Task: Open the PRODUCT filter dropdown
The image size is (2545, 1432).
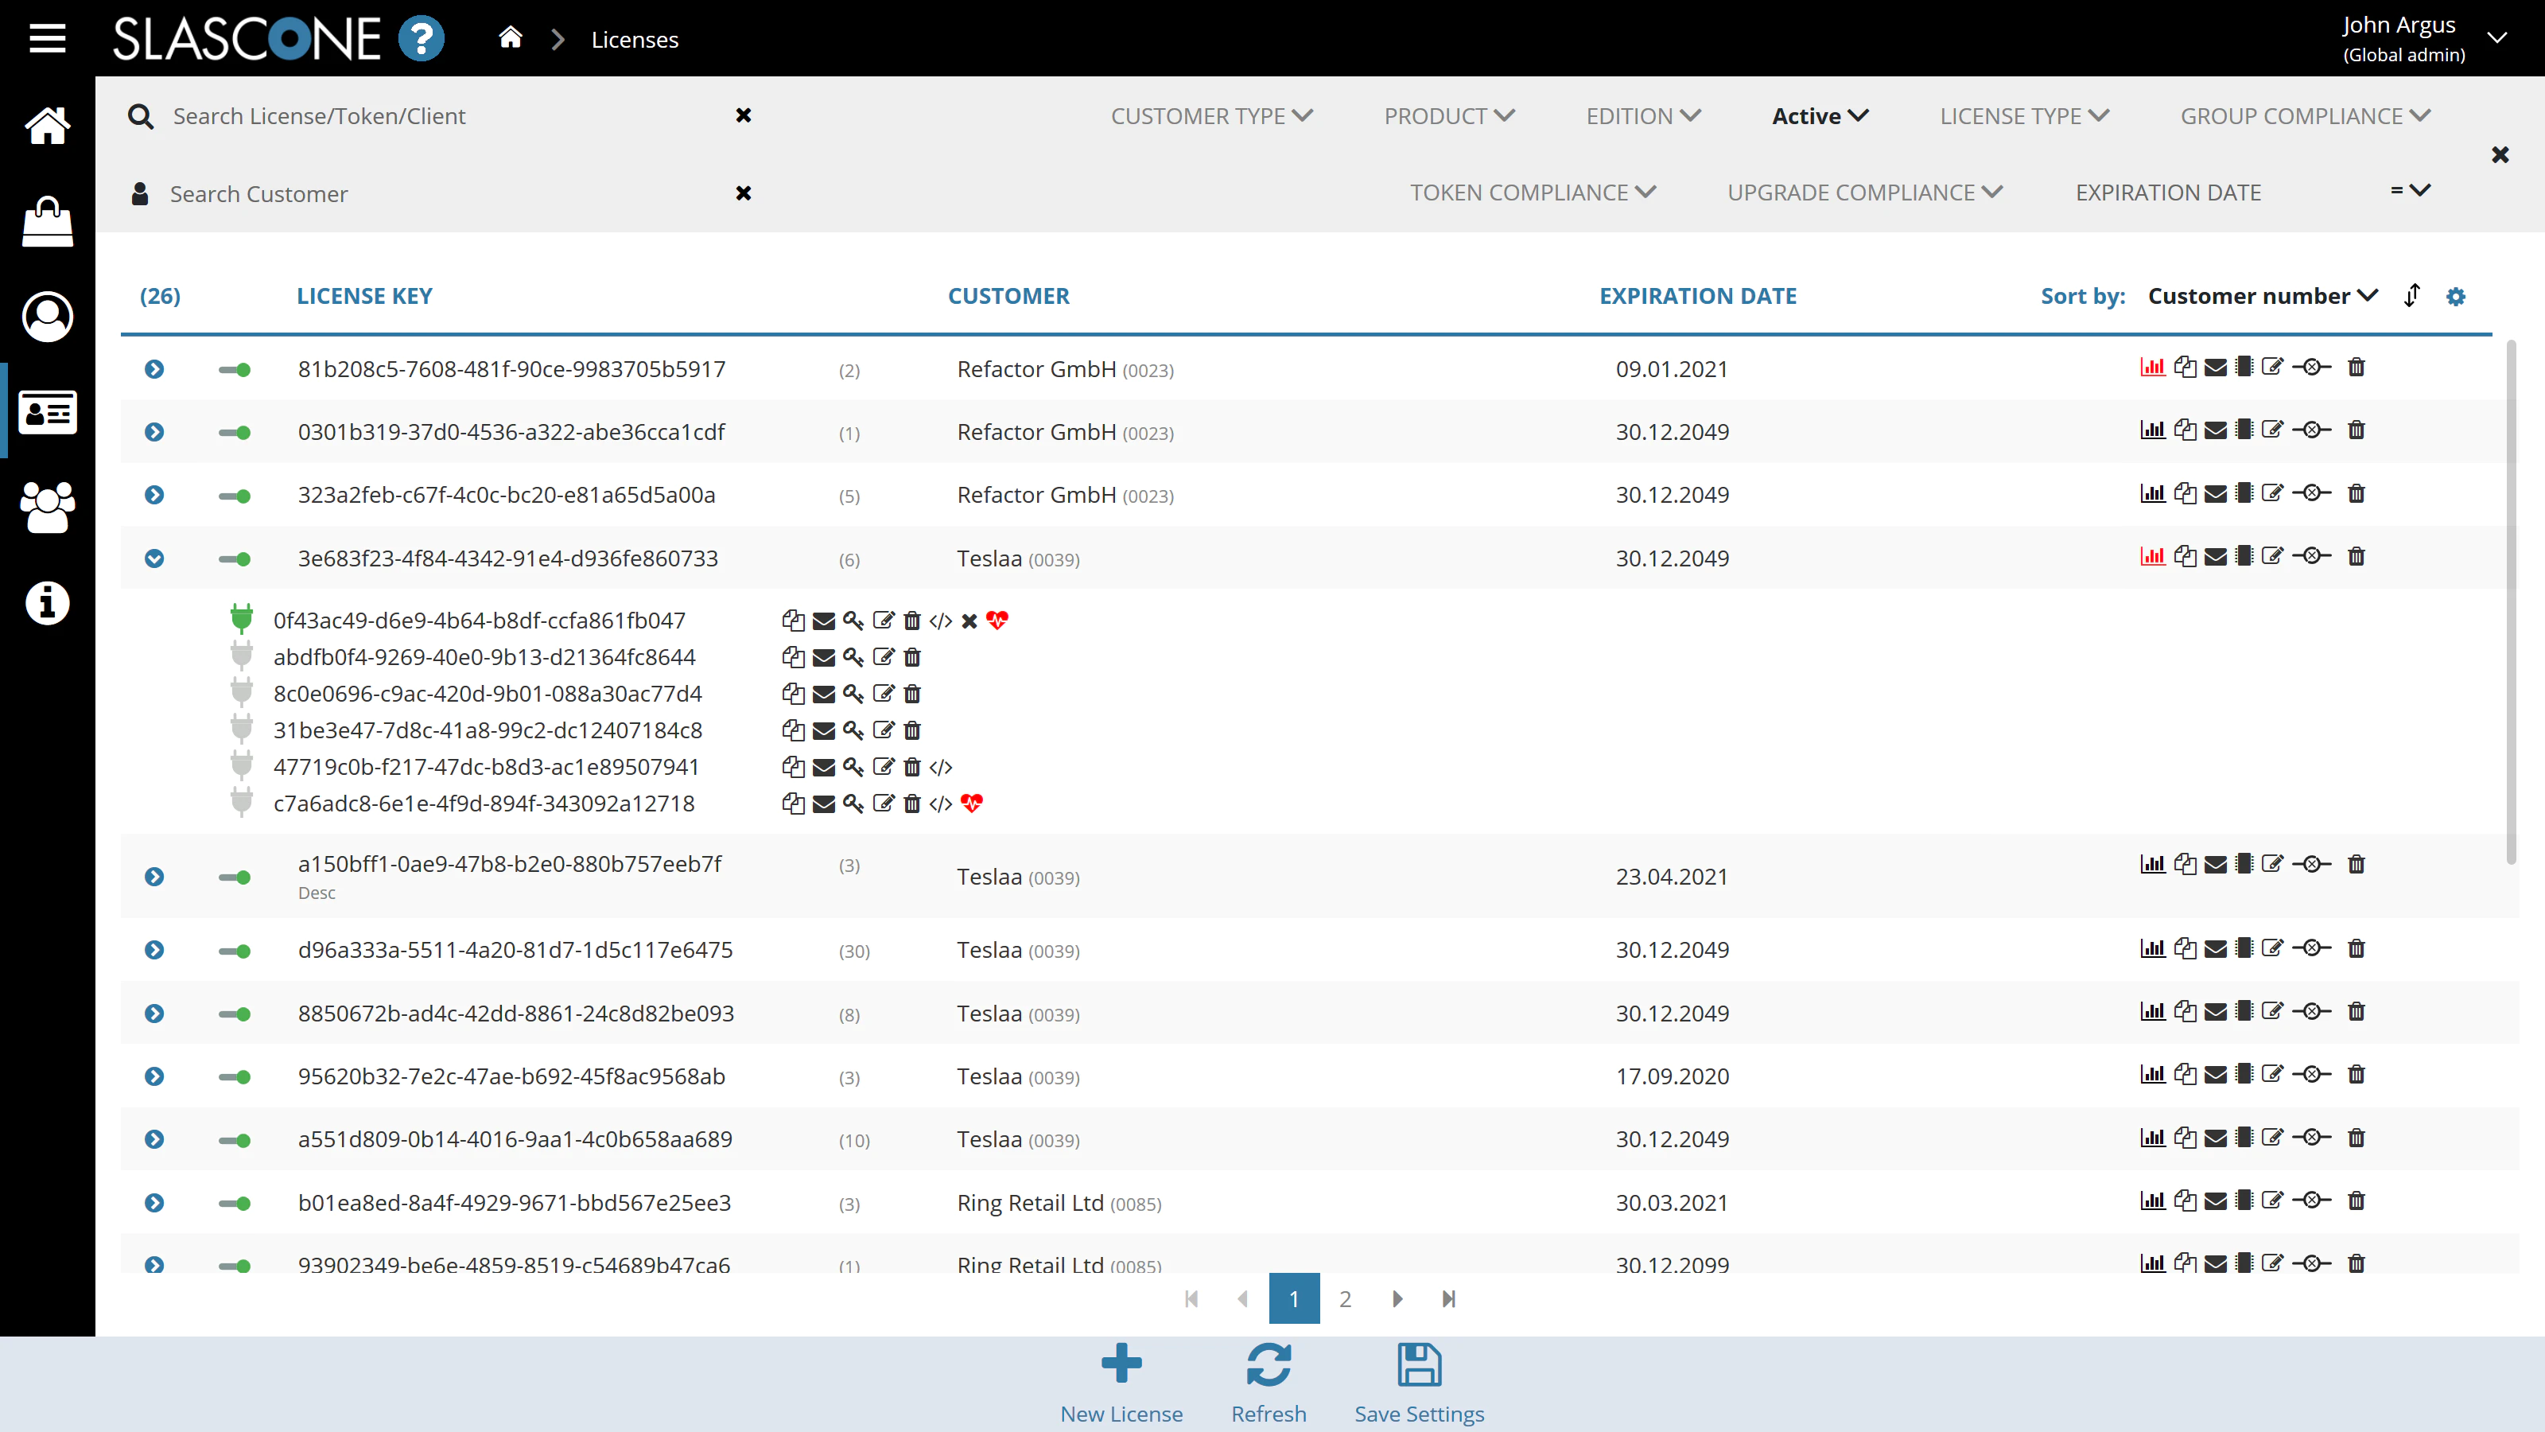Action: point(1449,115)
